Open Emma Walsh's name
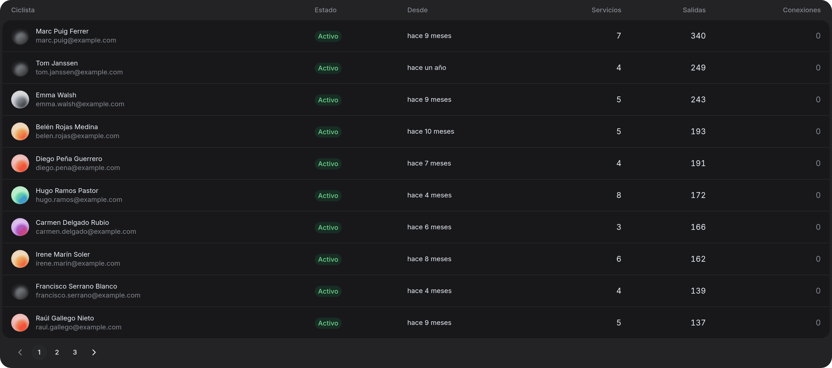Viewport: 832px width, 368px height. pos(56,95)
